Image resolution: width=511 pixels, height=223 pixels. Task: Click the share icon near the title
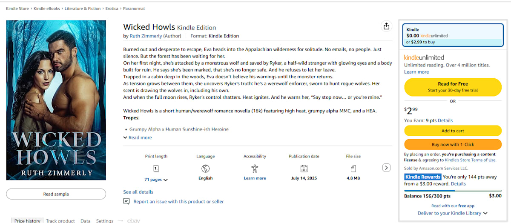(x=386, y=26)
